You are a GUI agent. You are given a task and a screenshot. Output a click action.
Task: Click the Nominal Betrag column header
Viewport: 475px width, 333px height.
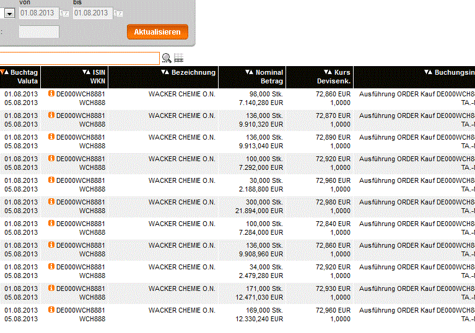[252, 77]
